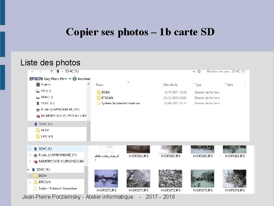Sort by the Modifié le column header

[x=170, y=85]
